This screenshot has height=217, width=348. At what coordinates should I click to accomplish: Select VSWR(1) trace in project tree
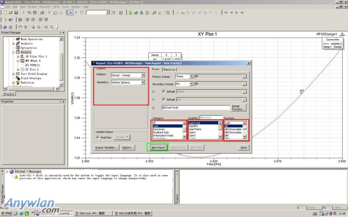coord(35,65)
